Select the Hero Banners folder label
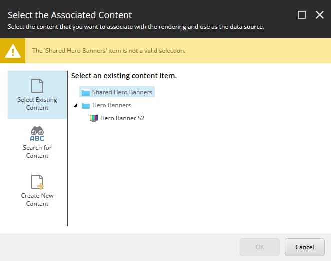Viewport: 331px width, 261px height. 112,105
